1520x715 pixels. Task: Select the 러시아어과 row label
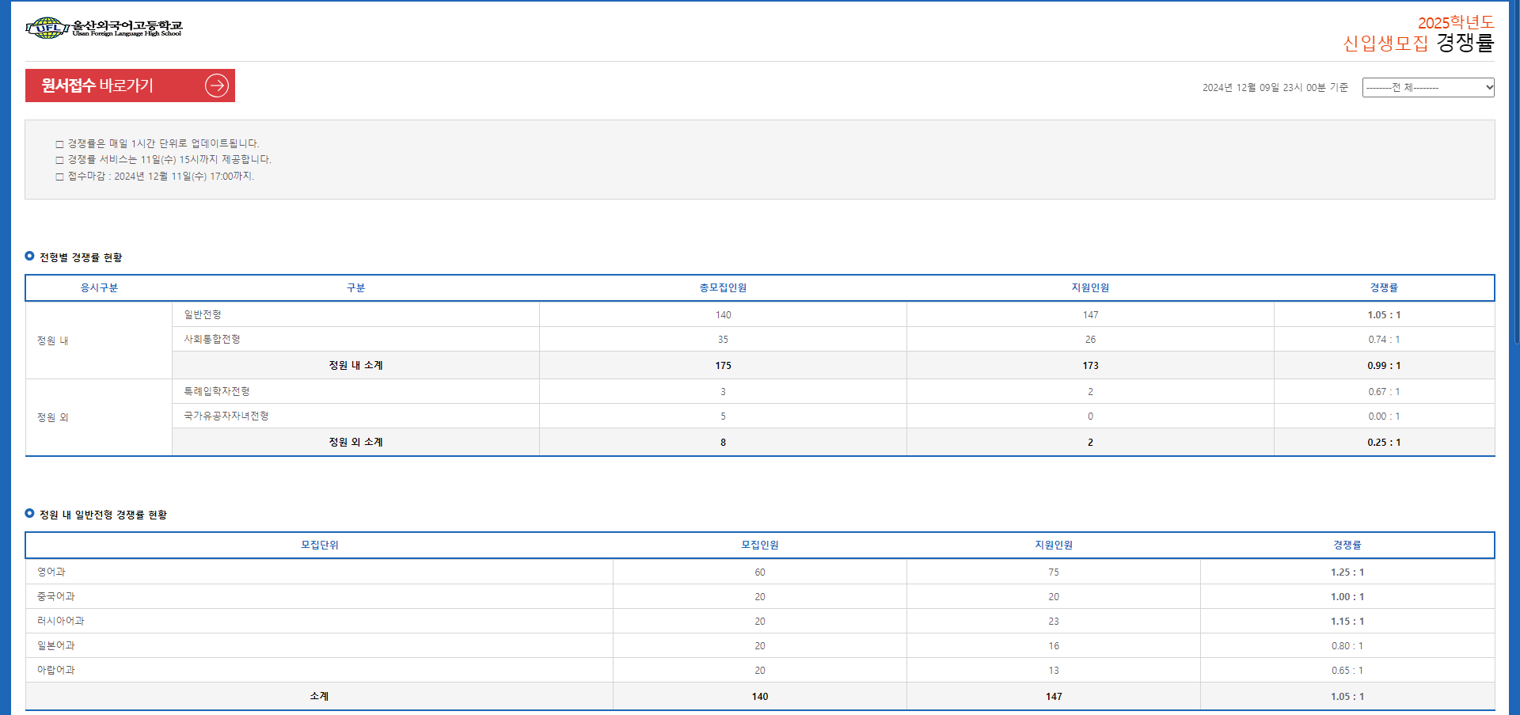[x=61, y=621]
